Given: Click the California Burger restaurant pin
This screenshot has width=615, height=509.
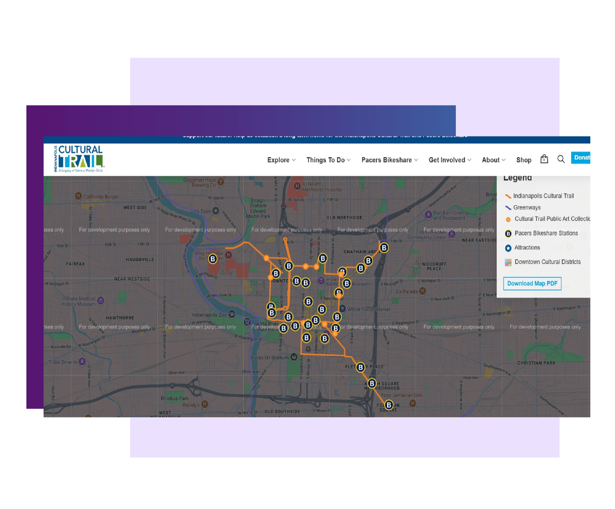Looking at the screenshot, I should [78, 196].
